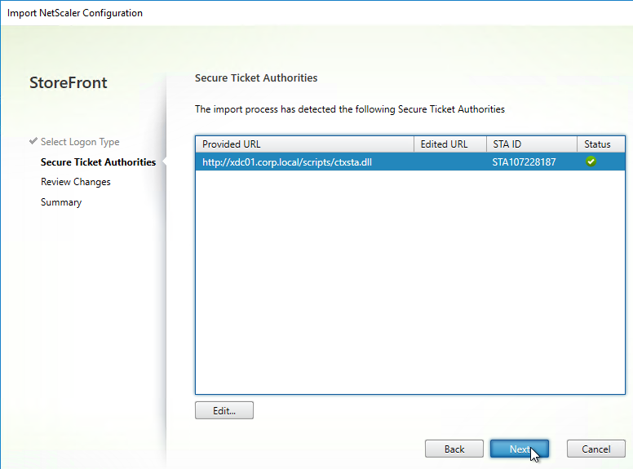Sort by the Edited URL column header
Screen dimensions: 633x469
450,144
